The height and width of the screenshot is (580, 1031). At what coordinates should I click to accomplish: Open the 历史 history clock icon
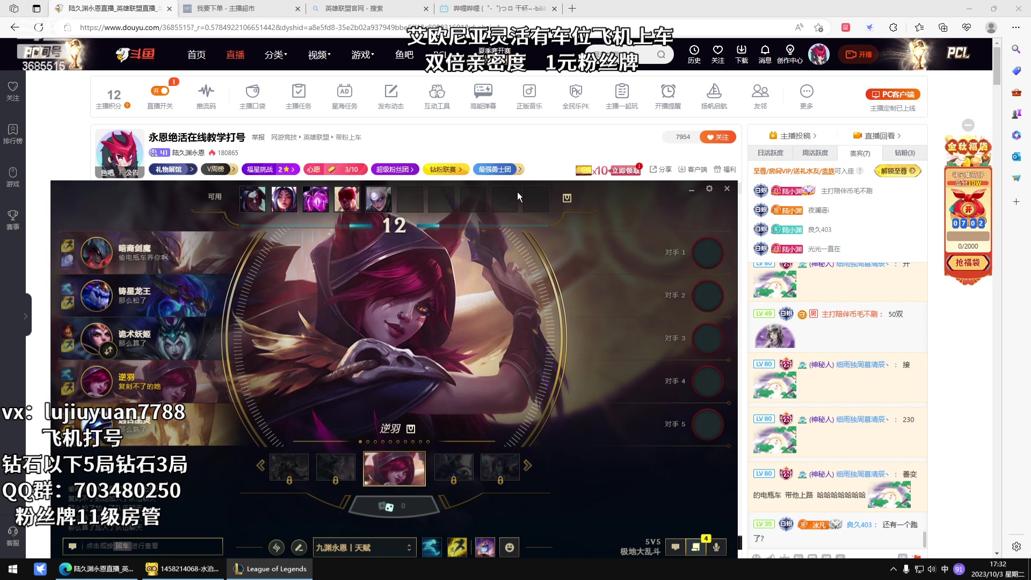click(694, 54)
